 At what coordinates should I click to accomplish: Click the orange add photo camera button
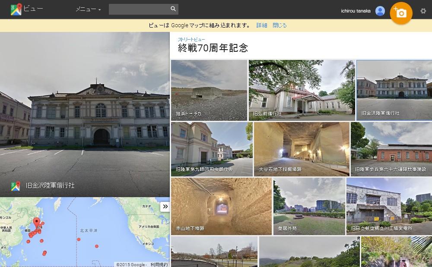pyautogui.click(x=401, y=13)
